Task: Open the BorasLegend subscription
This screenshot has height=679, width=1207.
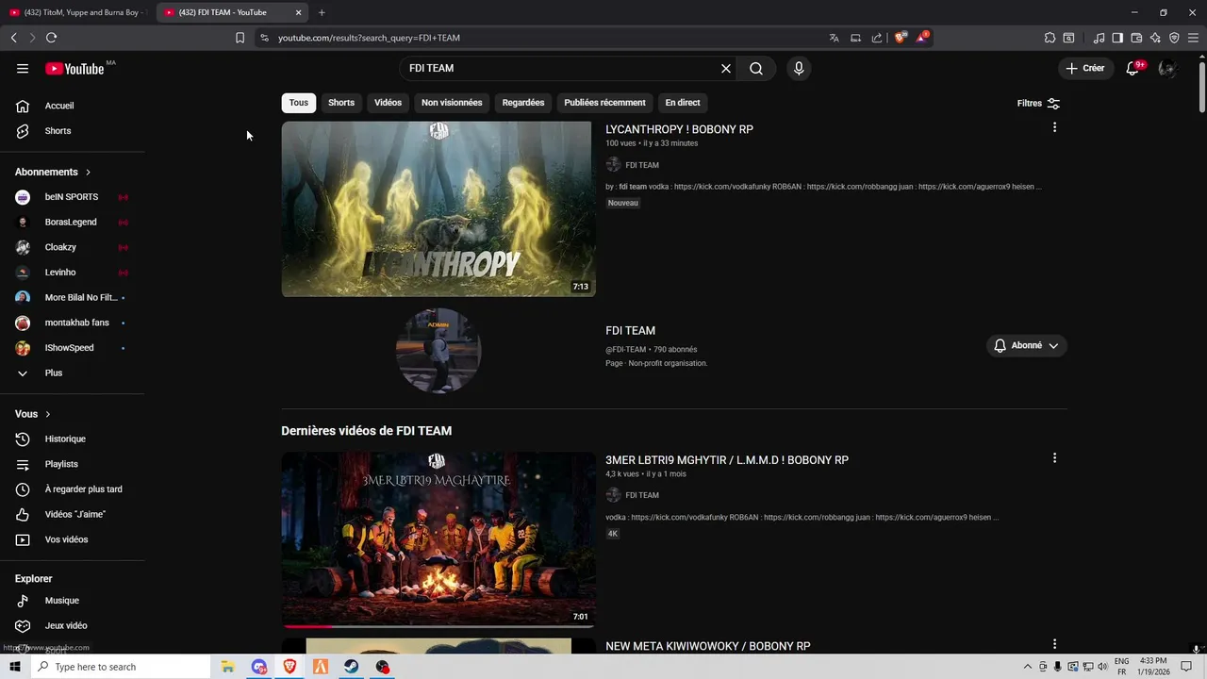Action: pyautogui.click(x=73, y=223)
